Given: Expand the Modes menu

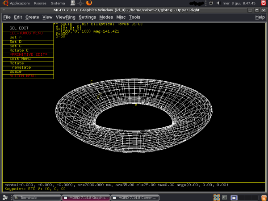Looking at the screenshot, I should (x=106, y=17).
